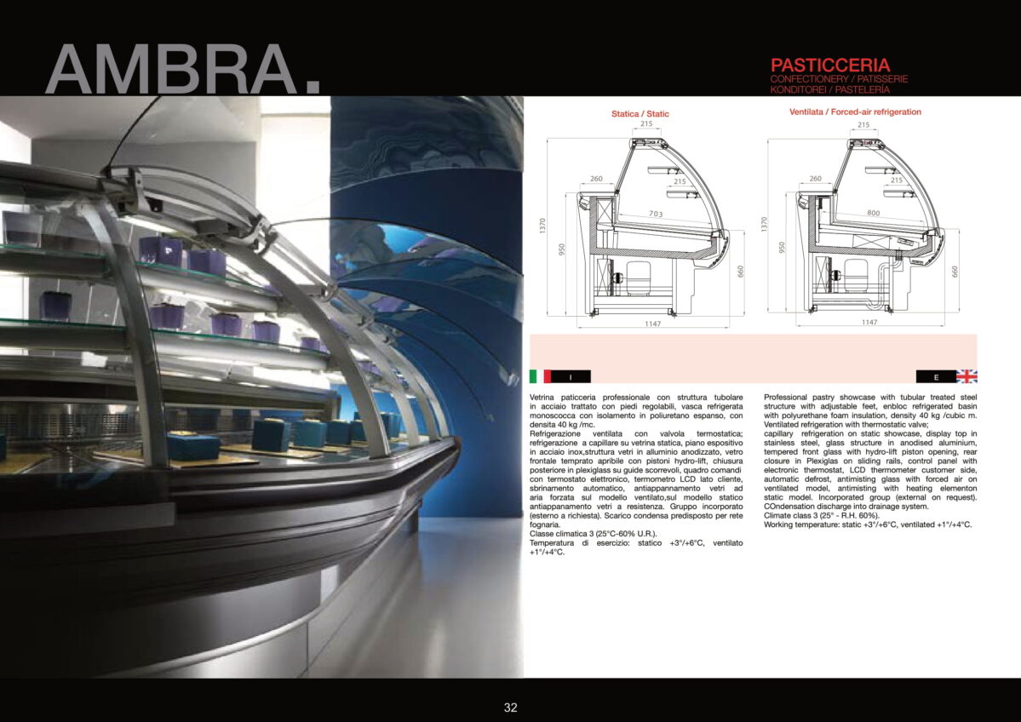Open the Forced-air showcase cross-section drawing

click(860, 226)
